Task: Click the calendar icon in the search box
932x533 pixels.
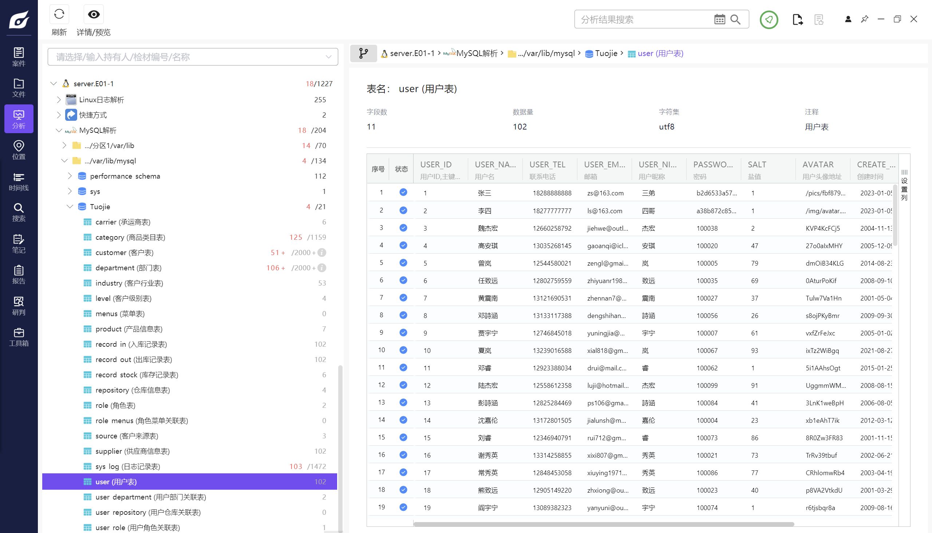Action: point(719,19)
